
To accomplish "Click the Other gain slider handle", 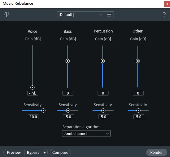I will [x=138, y=61].
